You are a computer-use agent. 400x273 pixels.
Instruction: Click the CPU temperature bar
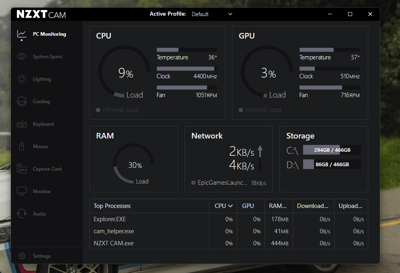click(187, 50)
